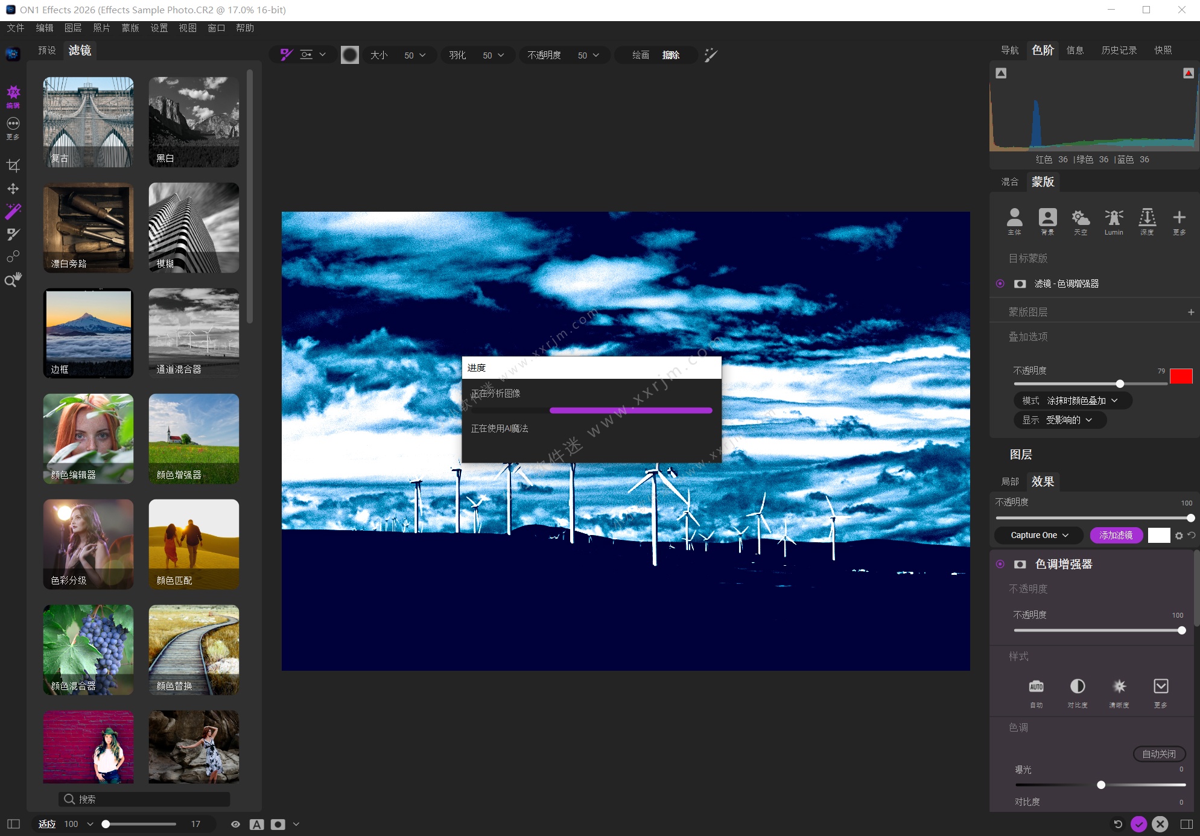Toggle preview eye icon in bottom bar
1200x836 pixels.
tap(235, 824)
